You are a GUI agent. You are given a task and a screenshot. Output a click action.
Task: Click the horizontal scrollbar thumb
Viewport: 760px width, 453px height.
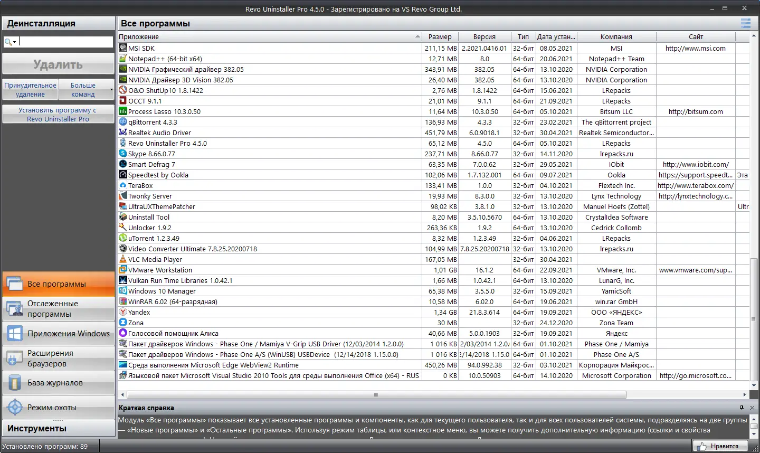(376, 394)
